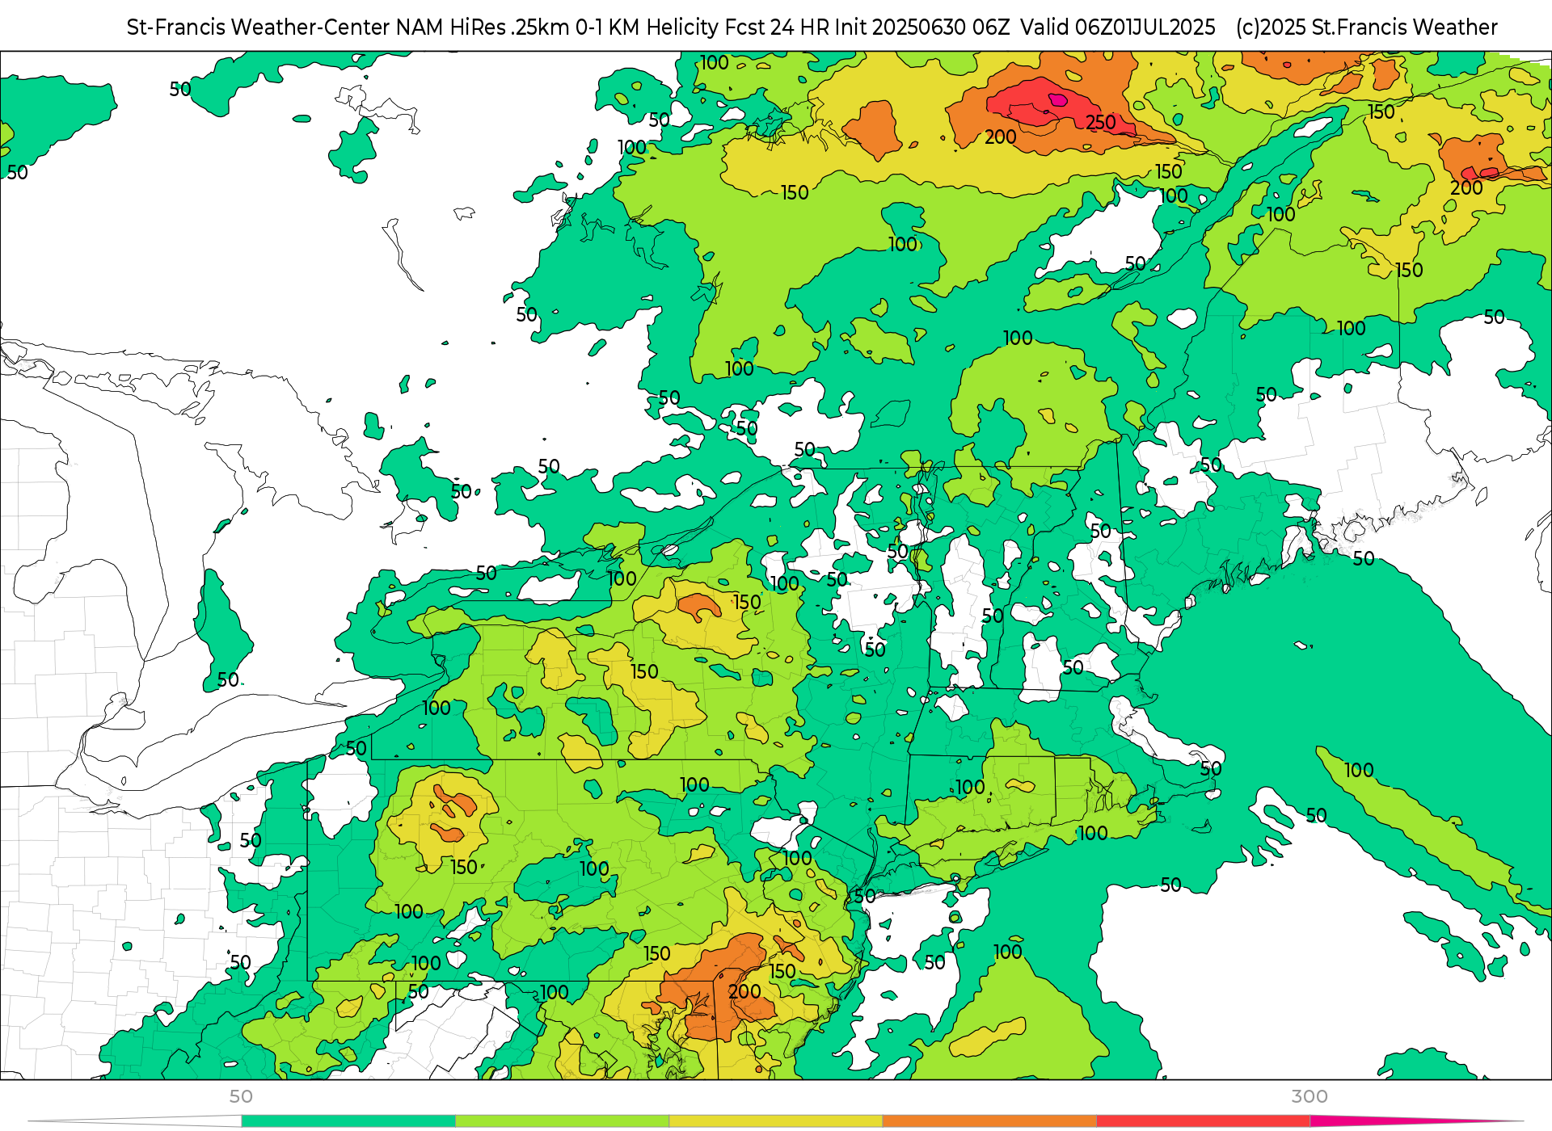Screen dimensions: 1552x1131
Task: Click the orange colorbar segment
Action: point(989,1120)
